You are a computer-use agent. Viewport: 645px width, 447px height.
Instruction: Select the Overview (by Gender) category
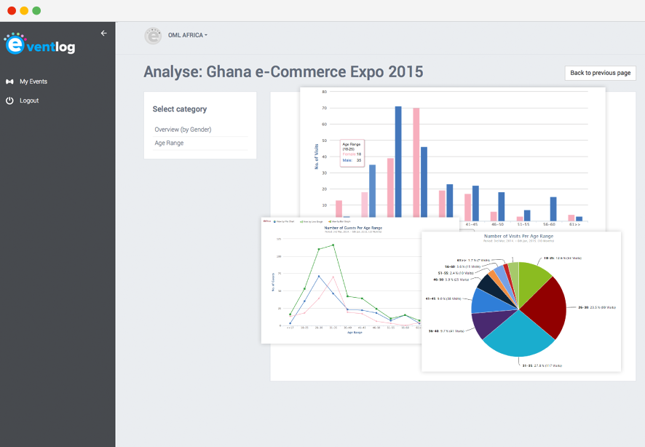[x=183, y=130]
